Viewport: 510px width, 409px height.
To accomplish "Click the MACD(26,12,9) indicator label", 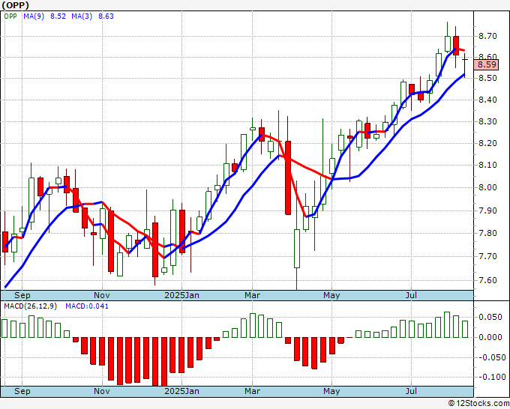I will [31, 306].
